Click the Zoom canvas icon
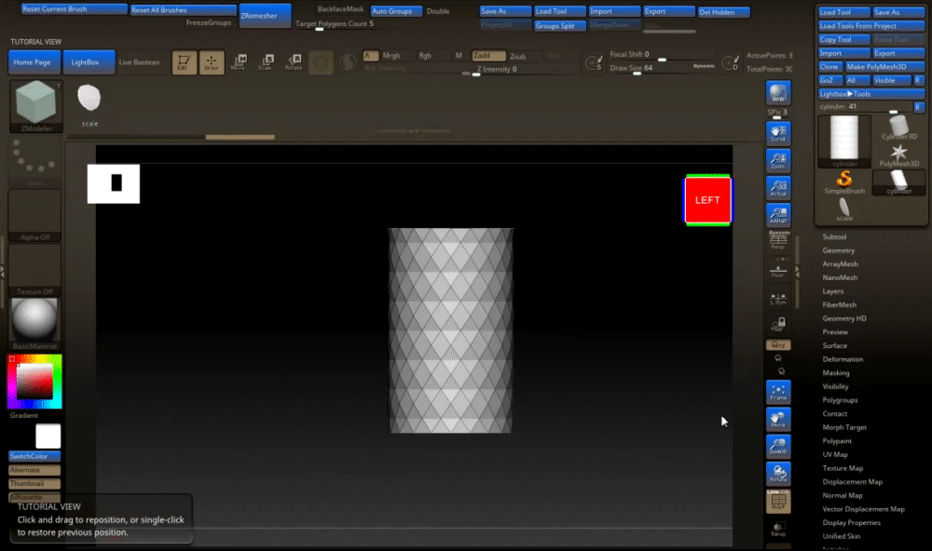 point(778,161)
